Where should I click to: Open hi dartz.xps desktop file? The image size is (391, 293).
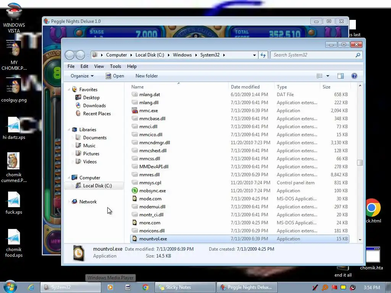(x=14, y=128)
